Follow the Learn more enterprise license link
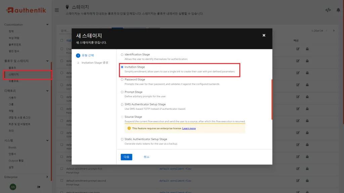 coord(189,128)
